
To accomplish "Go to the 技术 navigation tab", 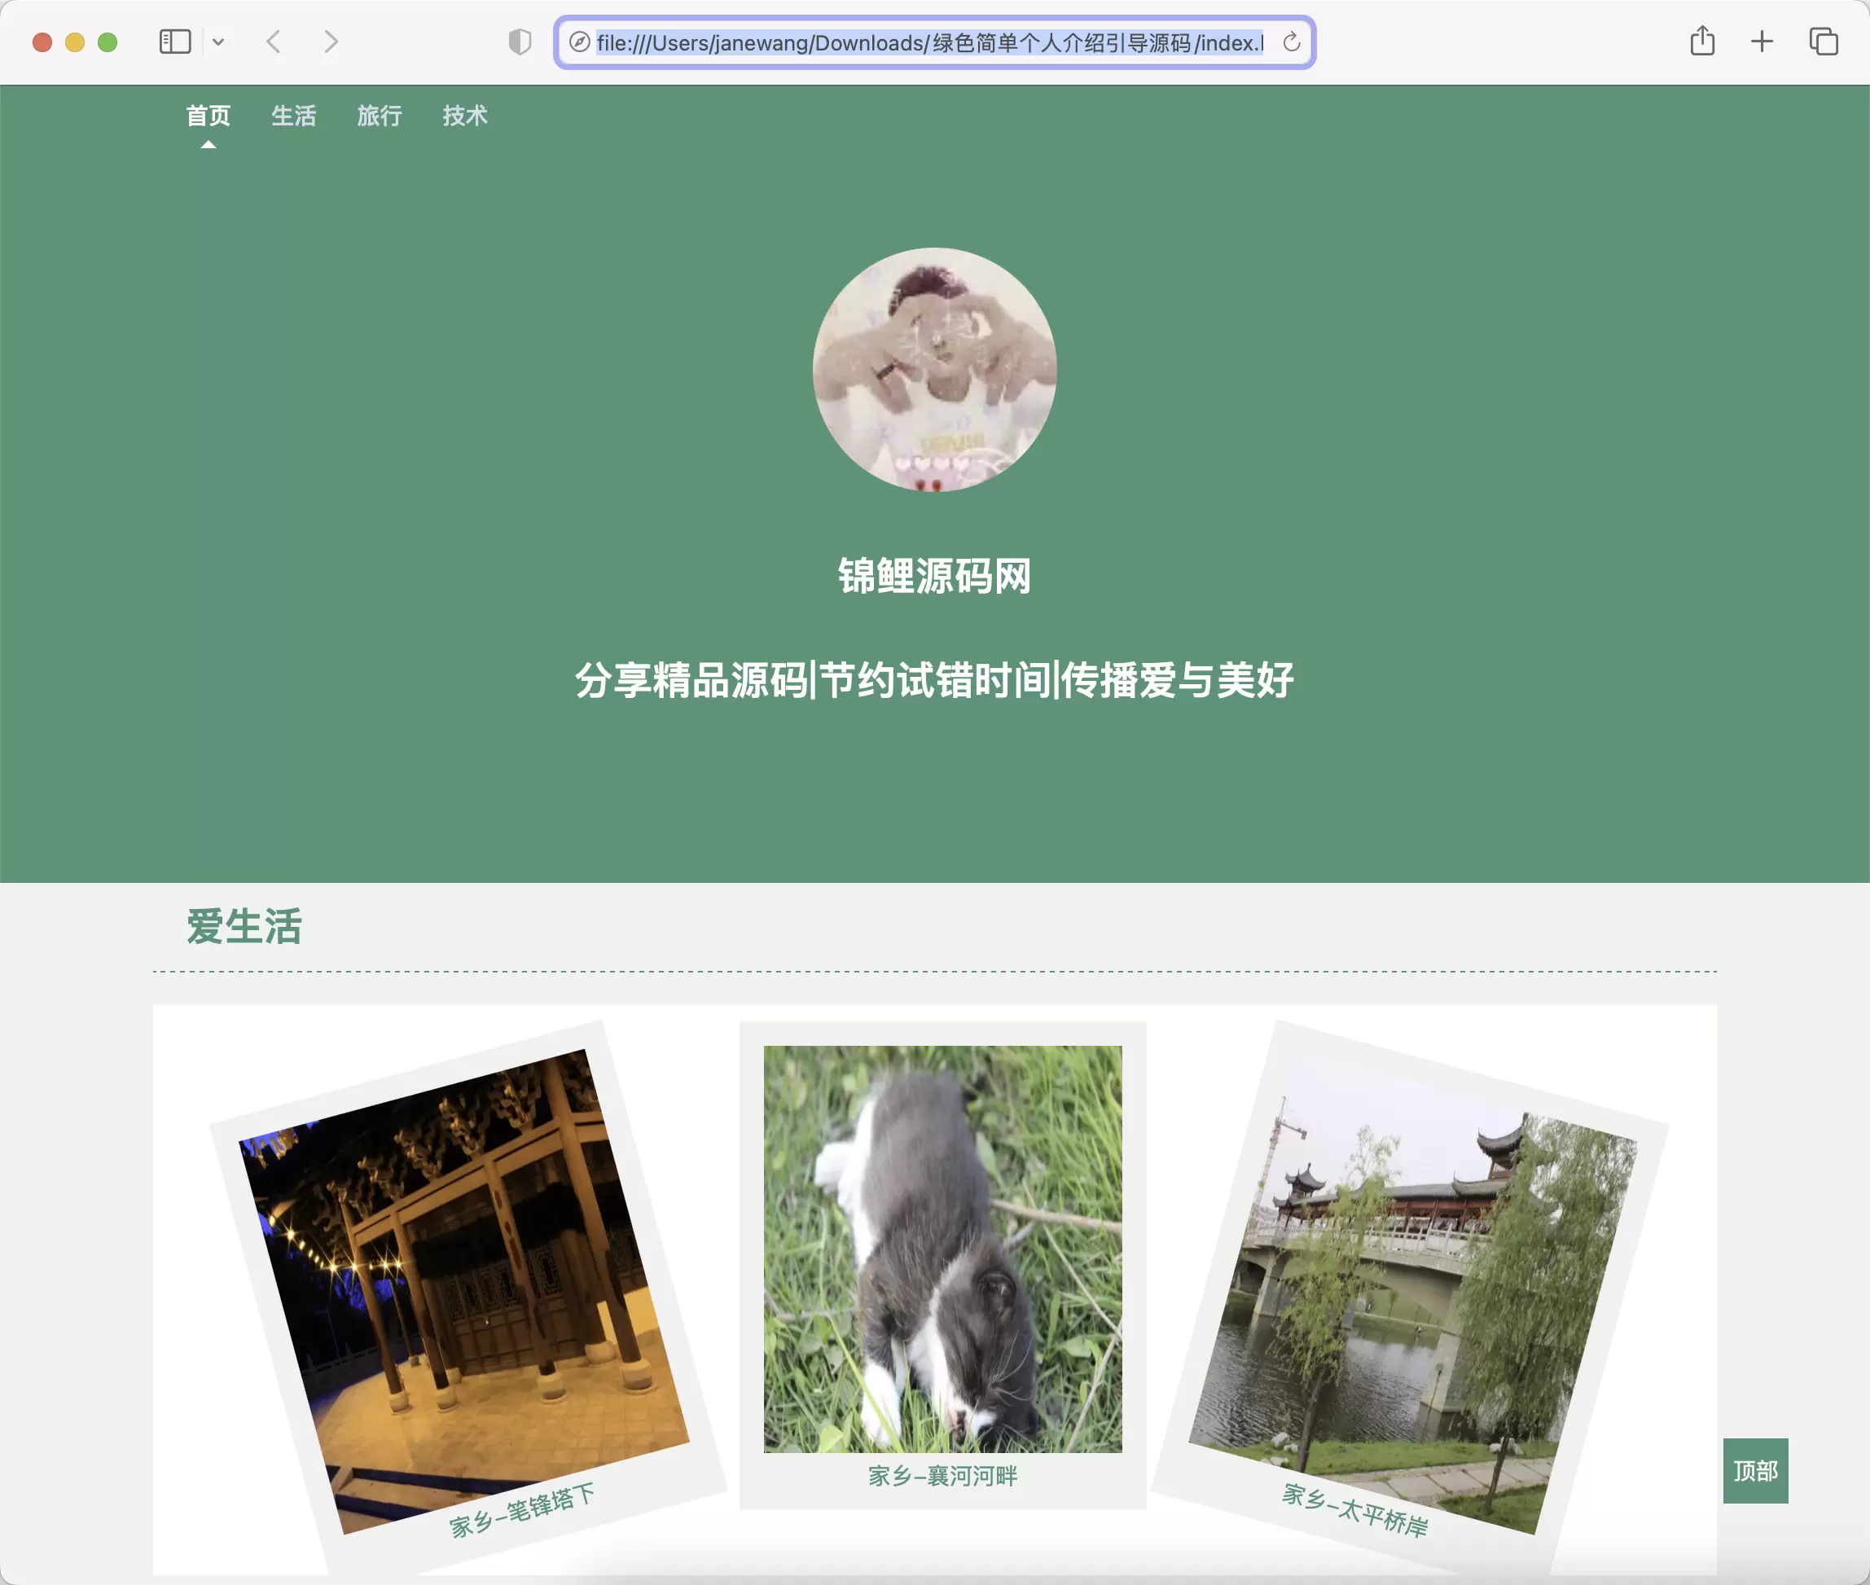I will pyautogui.click(x=464, y=116).
